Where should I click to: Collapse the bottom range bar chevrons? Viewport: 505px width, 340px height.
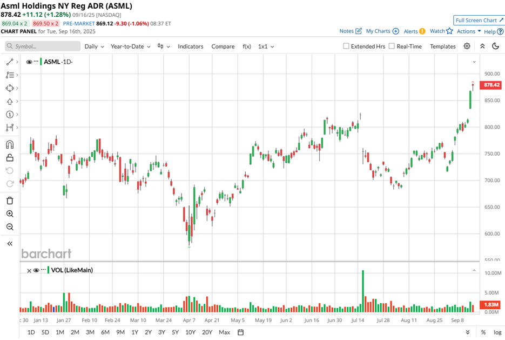coord(468,332)
